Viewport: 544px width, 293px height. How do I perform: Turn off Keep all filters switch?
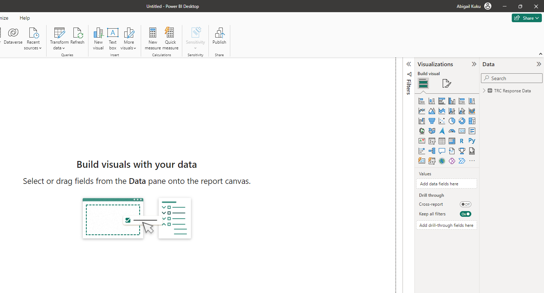tap(466, 214)
